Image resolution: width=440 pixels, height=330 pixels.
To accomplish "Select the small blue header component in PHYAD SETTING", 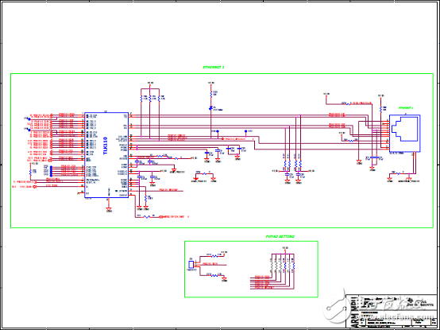I will [191, 265].
